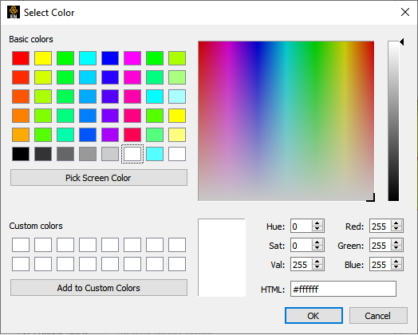418x335 pixels.
Task: Decrease the Blue value with down arrow
Action: click(396, 267)
